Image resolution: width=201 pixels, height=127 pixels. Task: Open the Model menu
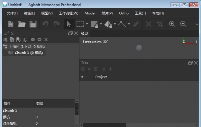90,13
